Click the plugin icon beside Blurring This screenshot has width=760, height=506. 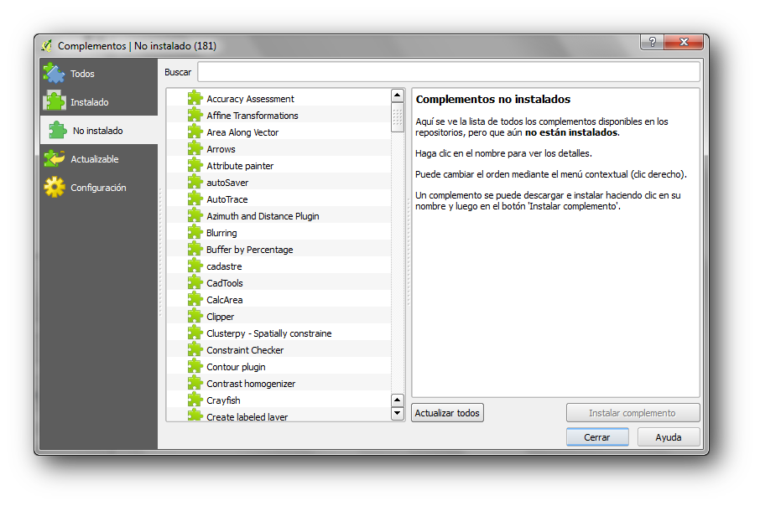[x=195, y=232]
